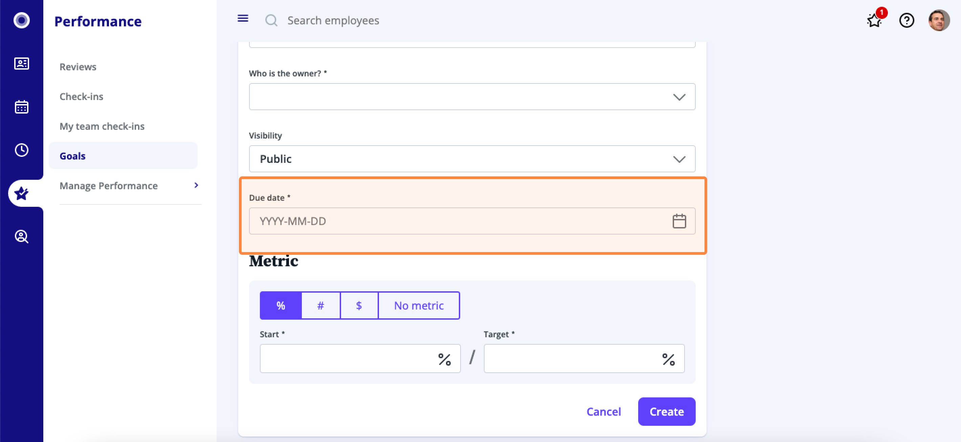Click the Who is the owner? label
The width and height of the screenshot is (961, 442).
pos(288,73)
